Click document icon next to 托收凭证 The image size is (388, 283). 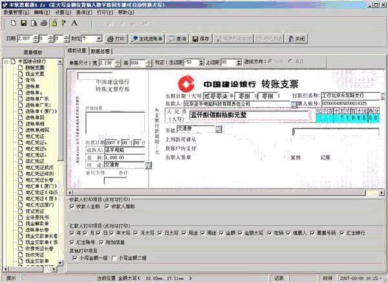[21, 255]
